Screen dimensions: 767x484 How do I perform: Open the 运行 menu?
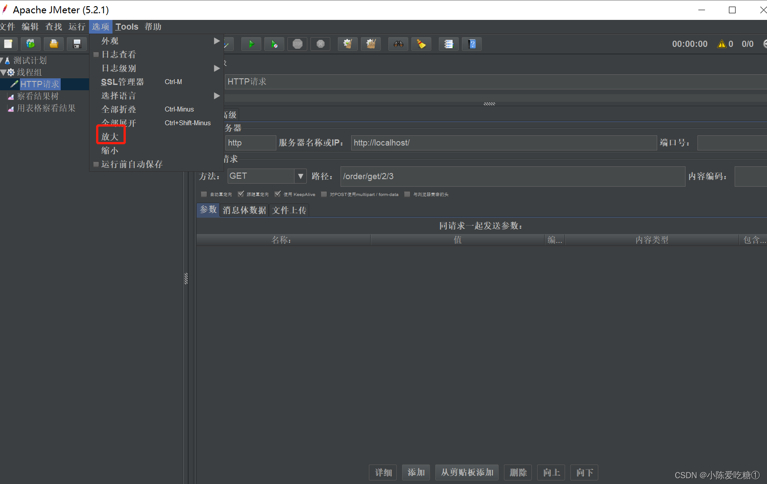(x=77, y=27)
